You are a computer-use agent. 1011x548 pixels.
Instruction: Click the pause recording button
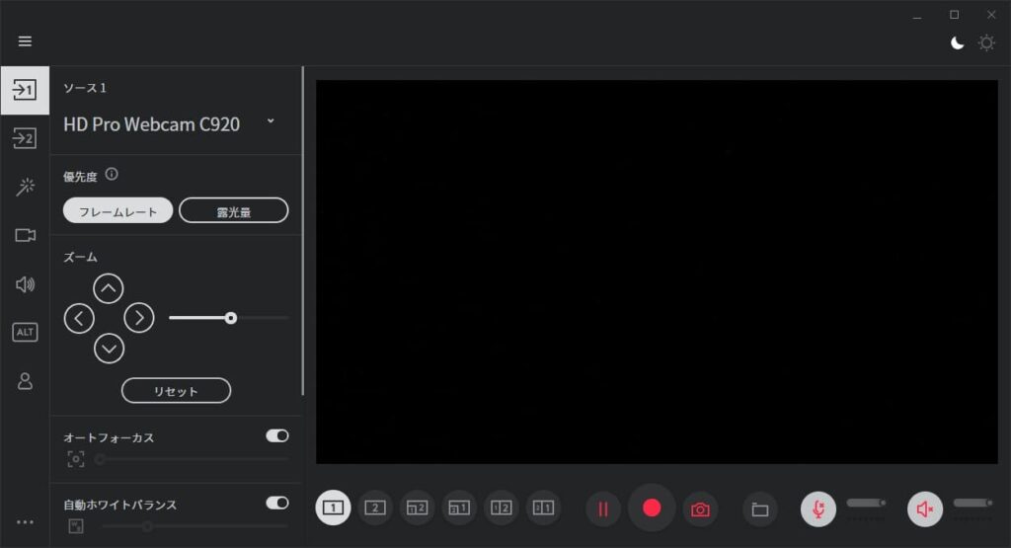(x=603, y=509)
